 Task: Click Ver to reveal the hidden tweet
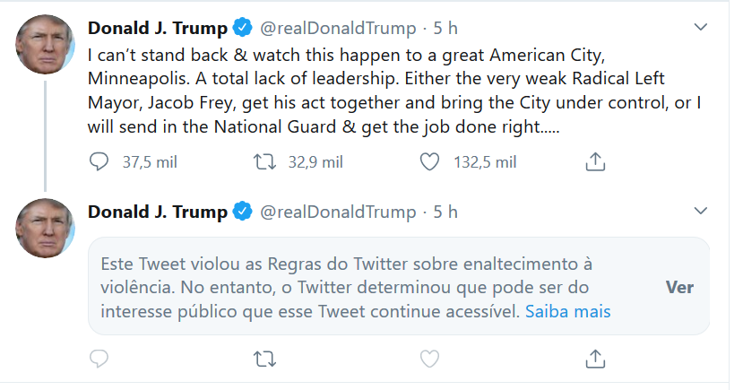point(679,288)
